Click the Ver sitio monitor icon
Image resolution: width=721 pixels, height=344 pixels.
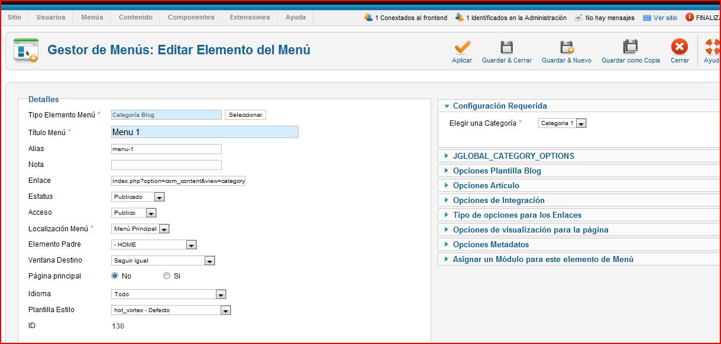click(647, 18)
